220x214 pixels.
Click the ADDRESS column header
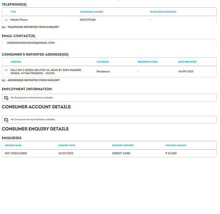16,62
